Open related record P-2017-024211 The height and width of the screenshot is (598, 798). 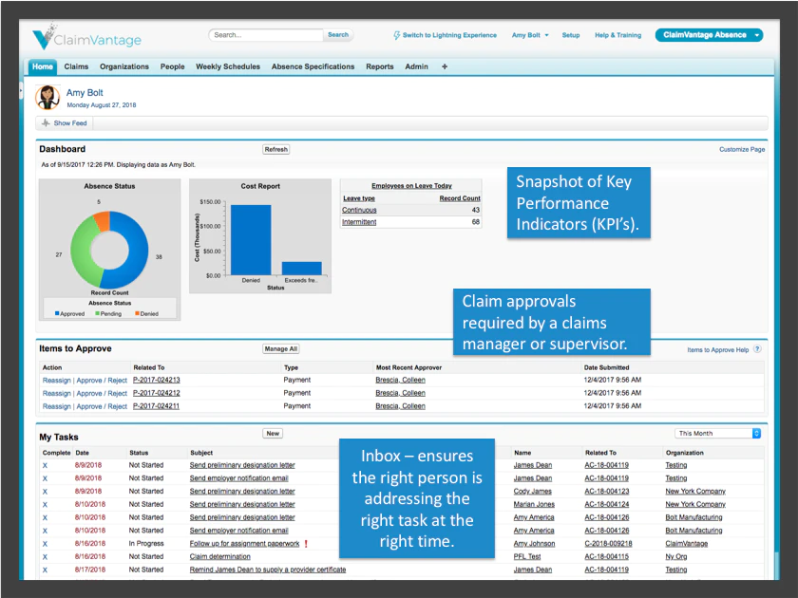coord(156,406)
